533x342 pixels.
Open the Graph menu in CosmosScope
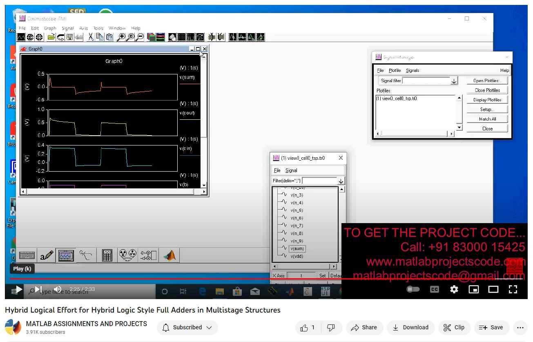50,28
